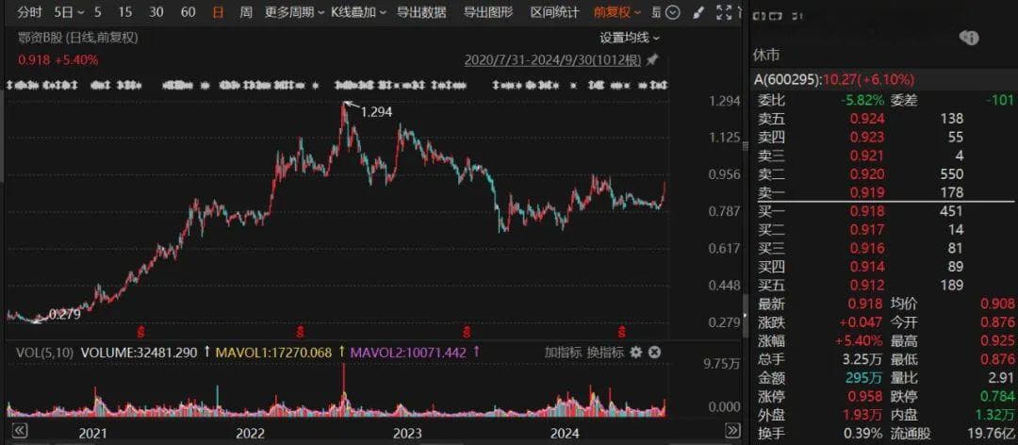This screenshot has width=1018, height=445.
Task: Click the MAVOL1:17270.068 value
Action: pos(272,352)
